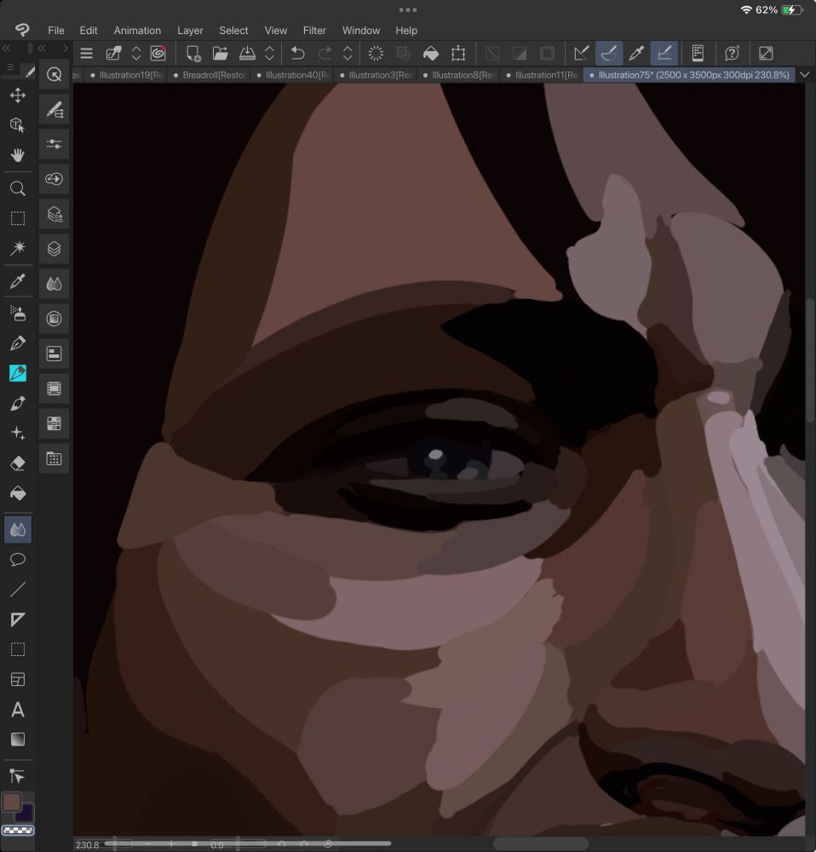Select the brown main color swatch
Viewport: 816px width, 852px height.
(11, 802)
